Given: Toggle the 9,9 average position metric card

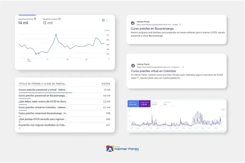Looking at the screenshot, I should pos(168,103).
